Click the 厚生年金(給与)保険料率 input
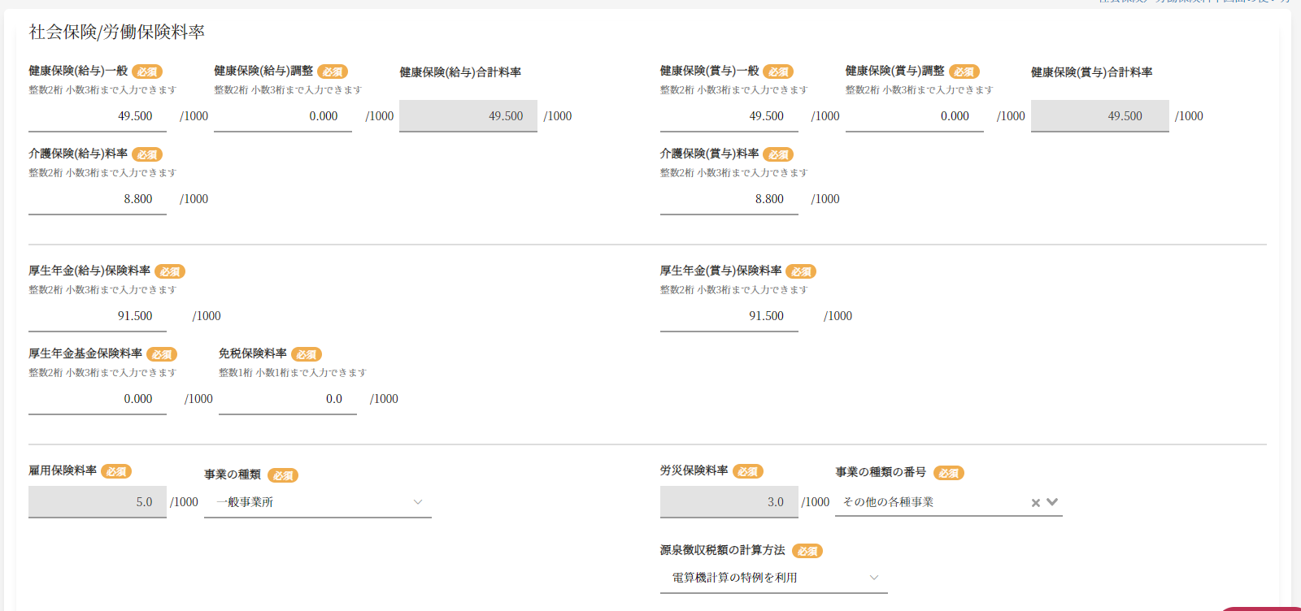This screenshot has height=611, width=1301. click(x=98, y=316)
